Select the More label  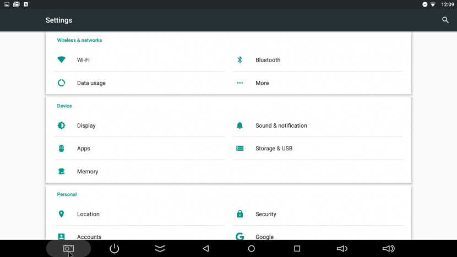pyautogui.click(x=262, y=83)
